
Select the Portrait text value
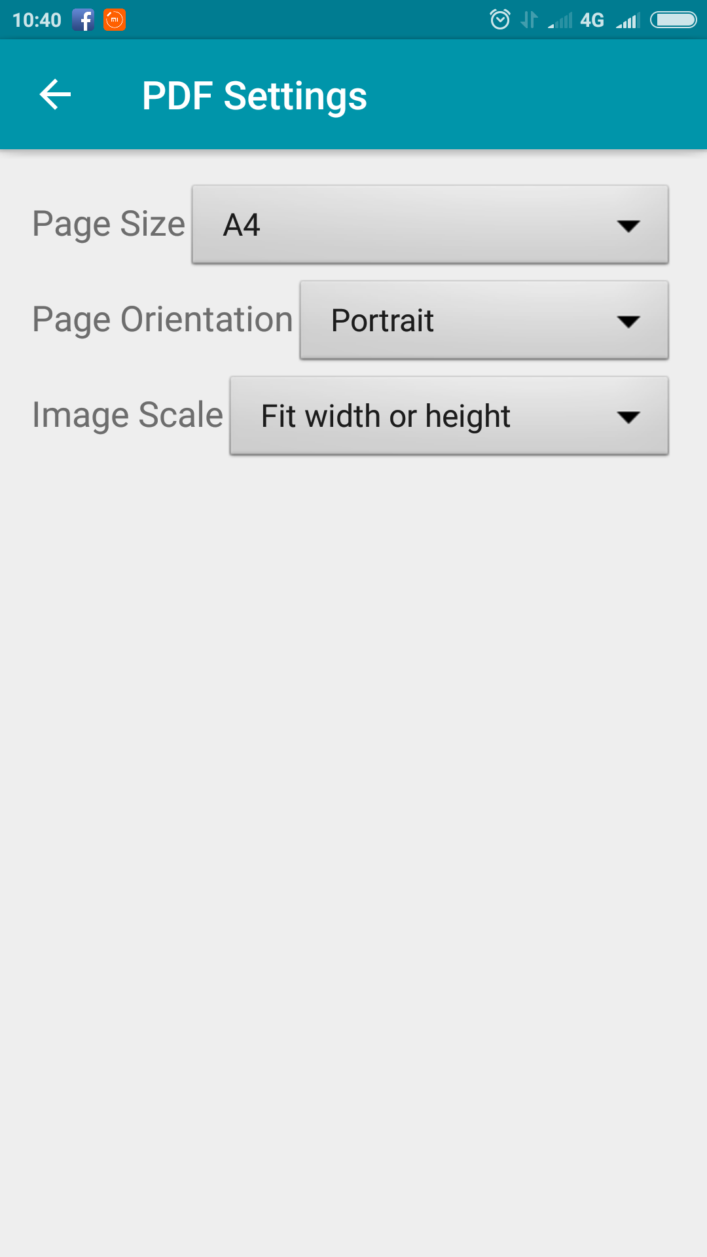[382, 321]
